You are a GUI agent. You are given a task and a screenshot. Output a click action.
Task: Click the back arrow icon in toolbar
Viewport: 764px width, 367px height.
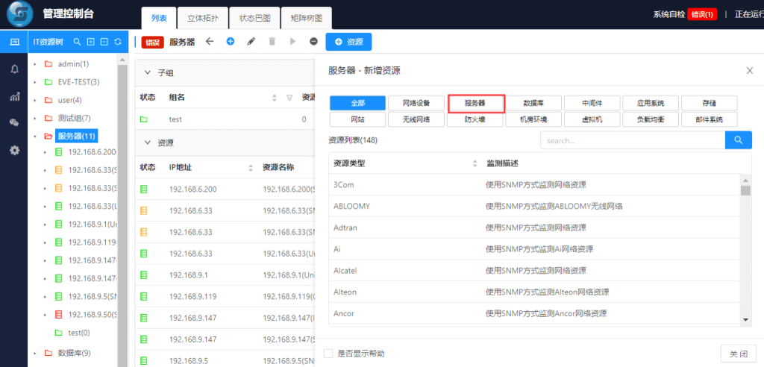210,42
